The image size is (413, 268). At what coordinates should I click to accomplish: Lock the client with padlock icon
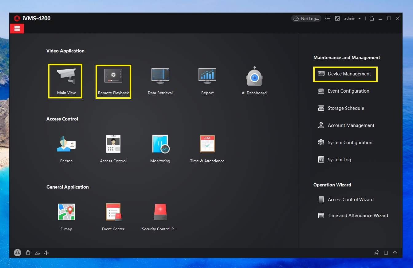click(372, 18)
